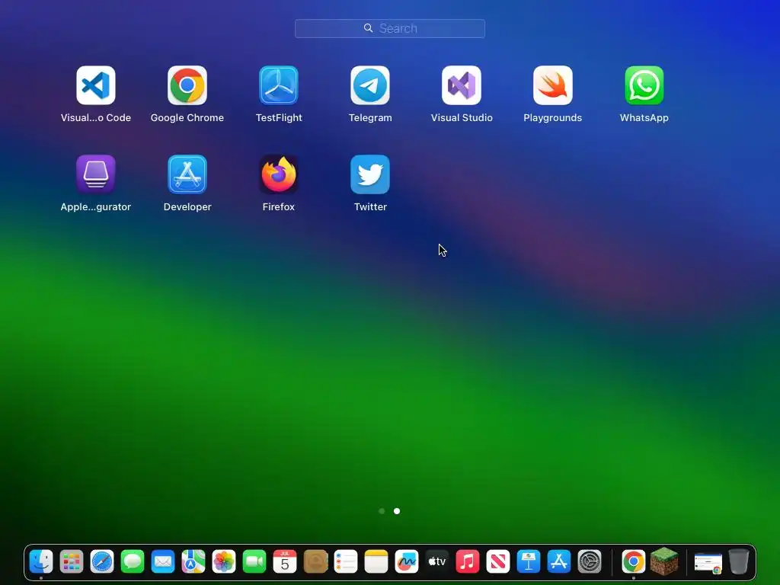Open News from the Dock
This screenshot has width=780, height=585.
[498, 561]
